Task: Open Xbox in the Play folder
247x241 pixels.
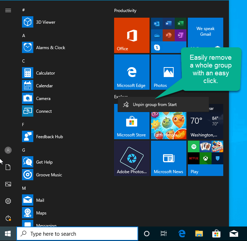Action: pos(206,158)
